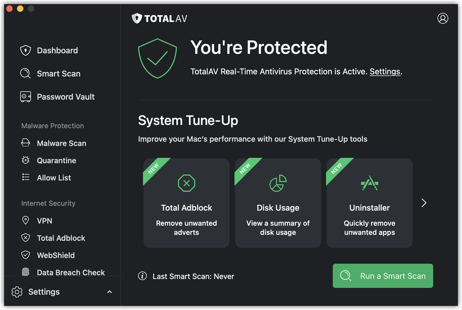Select the WebShield checkmark shield icon
Image resolution: width=462 pixels, height=310 pixels.
[25, 255]
